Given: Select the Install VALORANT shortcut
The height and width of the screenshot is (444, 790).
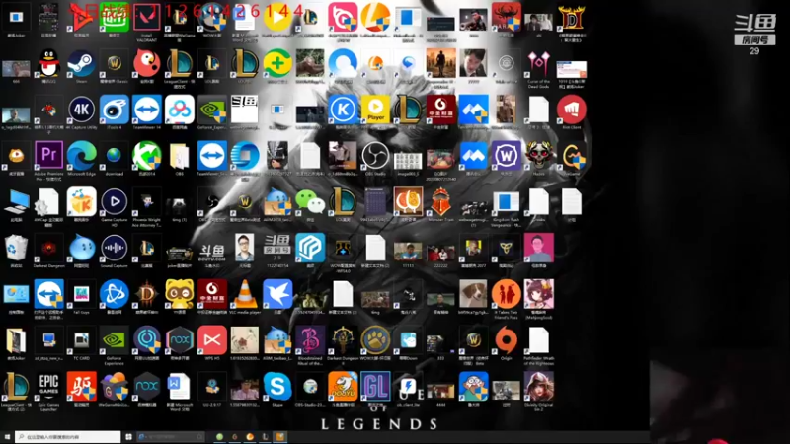Looking at the screenshot, I should pyautogui.click(x=146, y=17).
